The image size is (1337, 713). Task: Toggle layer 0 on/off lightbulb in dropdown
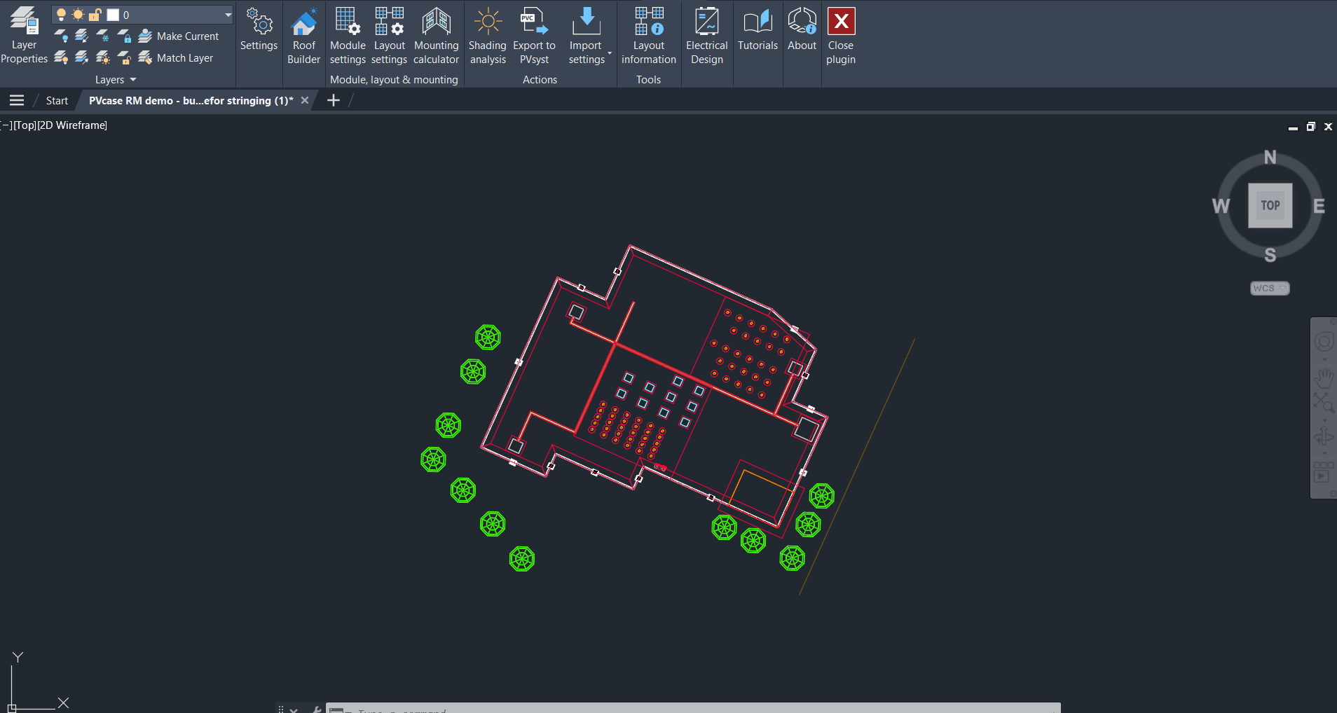point(61,15)
